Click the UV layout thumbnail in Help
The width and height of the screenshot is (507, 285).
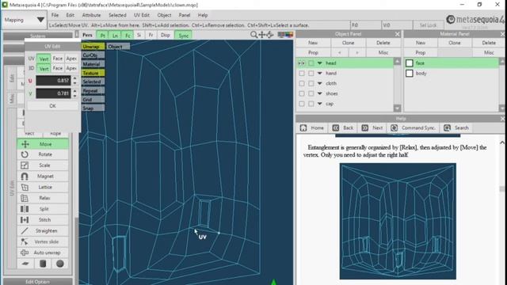398,222
